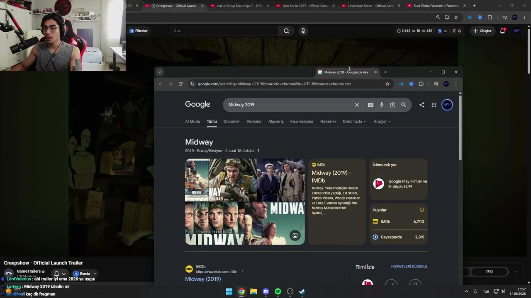Switch to the Kısa videolar tab
The height and width of the screenshot is (298, 531).
click(x=302, y=121)
